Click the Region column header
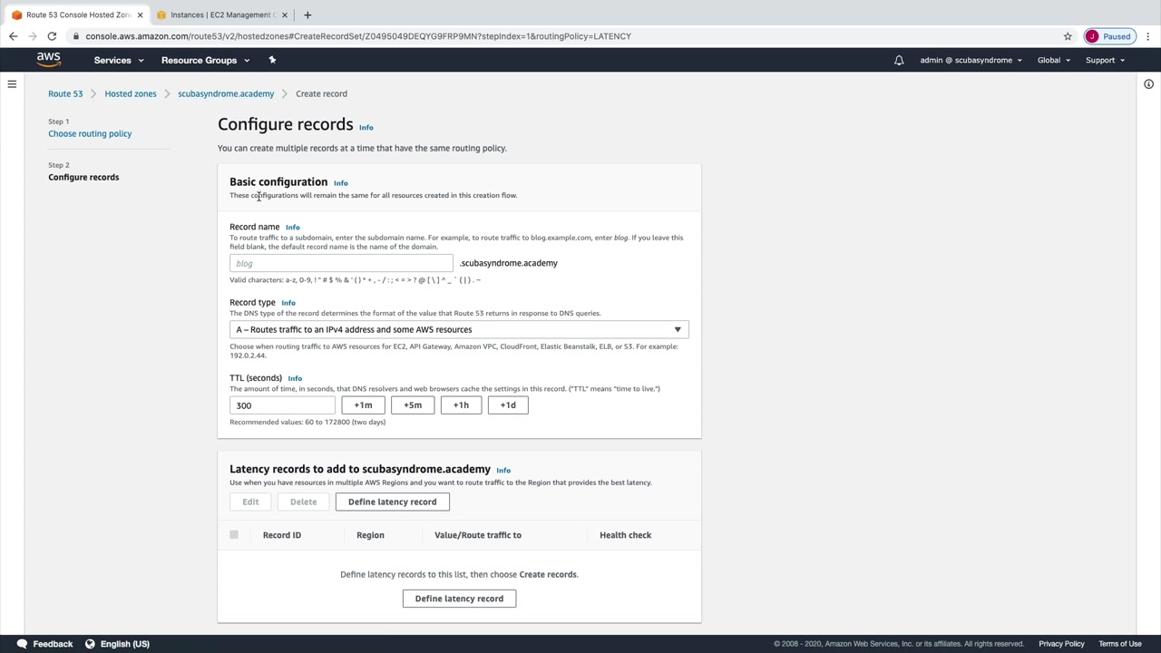Screen dimensions: 1161x653 point(370,535)
